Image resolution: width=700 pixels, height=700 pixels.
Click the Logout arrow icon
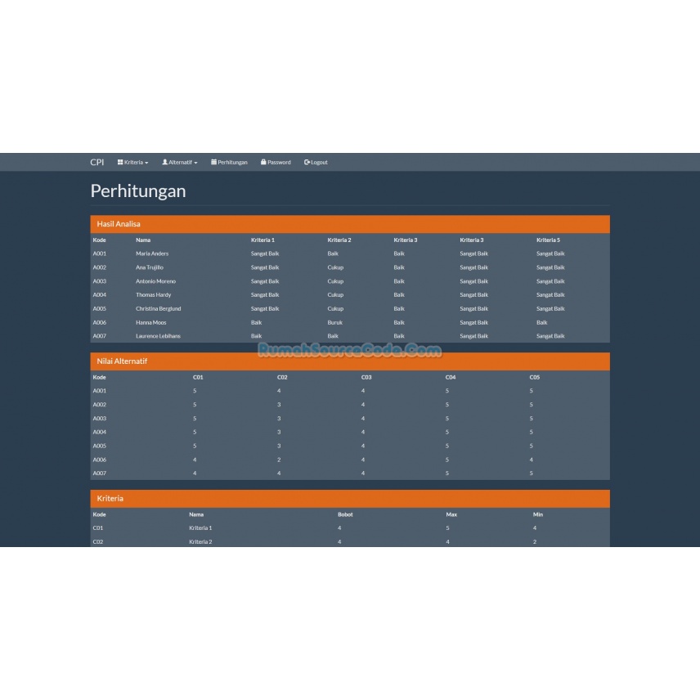[x=307, y=162]
